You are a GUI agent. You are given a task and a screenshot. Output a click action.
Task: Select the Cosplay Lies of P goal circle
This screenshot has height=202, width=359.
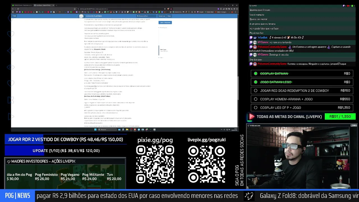[256, 107]
